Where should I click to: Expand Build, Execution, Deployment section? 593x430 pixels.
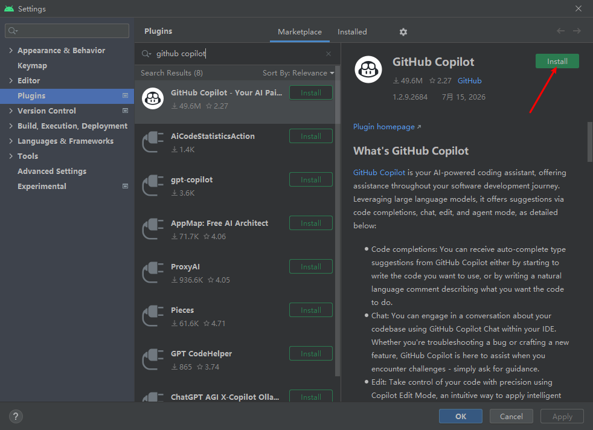tap(11, 126)
